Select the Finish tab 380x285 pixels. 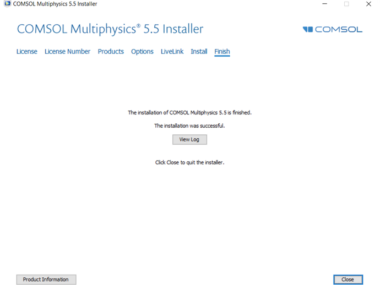click(x=222, y=52)
